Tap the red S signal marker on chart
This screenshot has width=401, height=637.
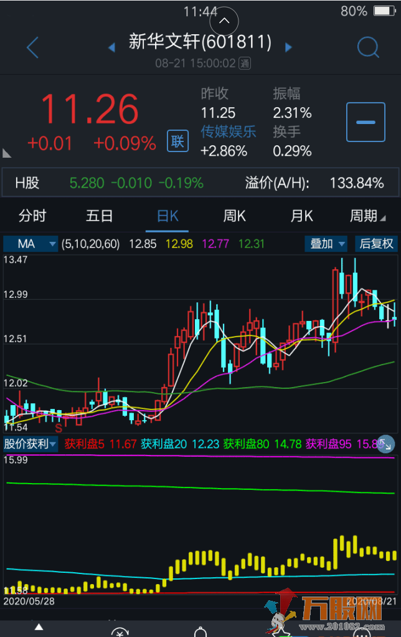pyautogui.click(x=59, y=428)
